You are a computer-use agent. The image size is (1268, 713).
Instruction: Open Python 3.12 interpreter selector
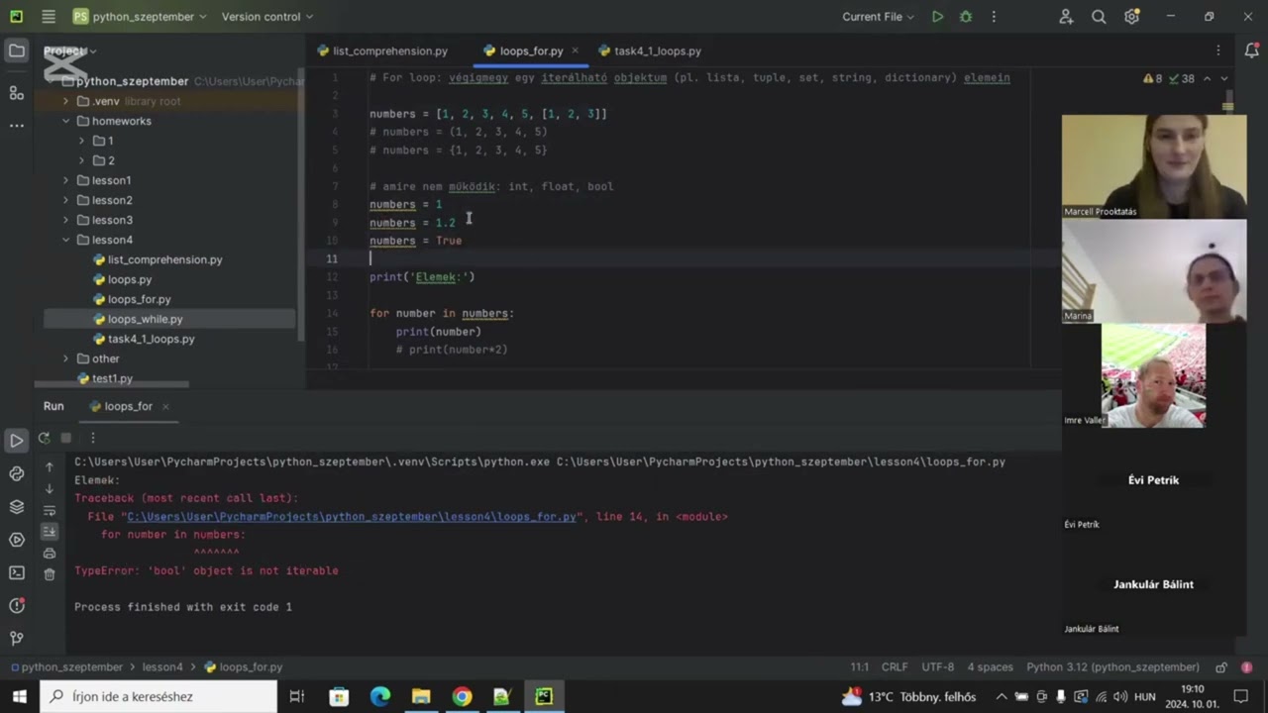[1112, 667]
